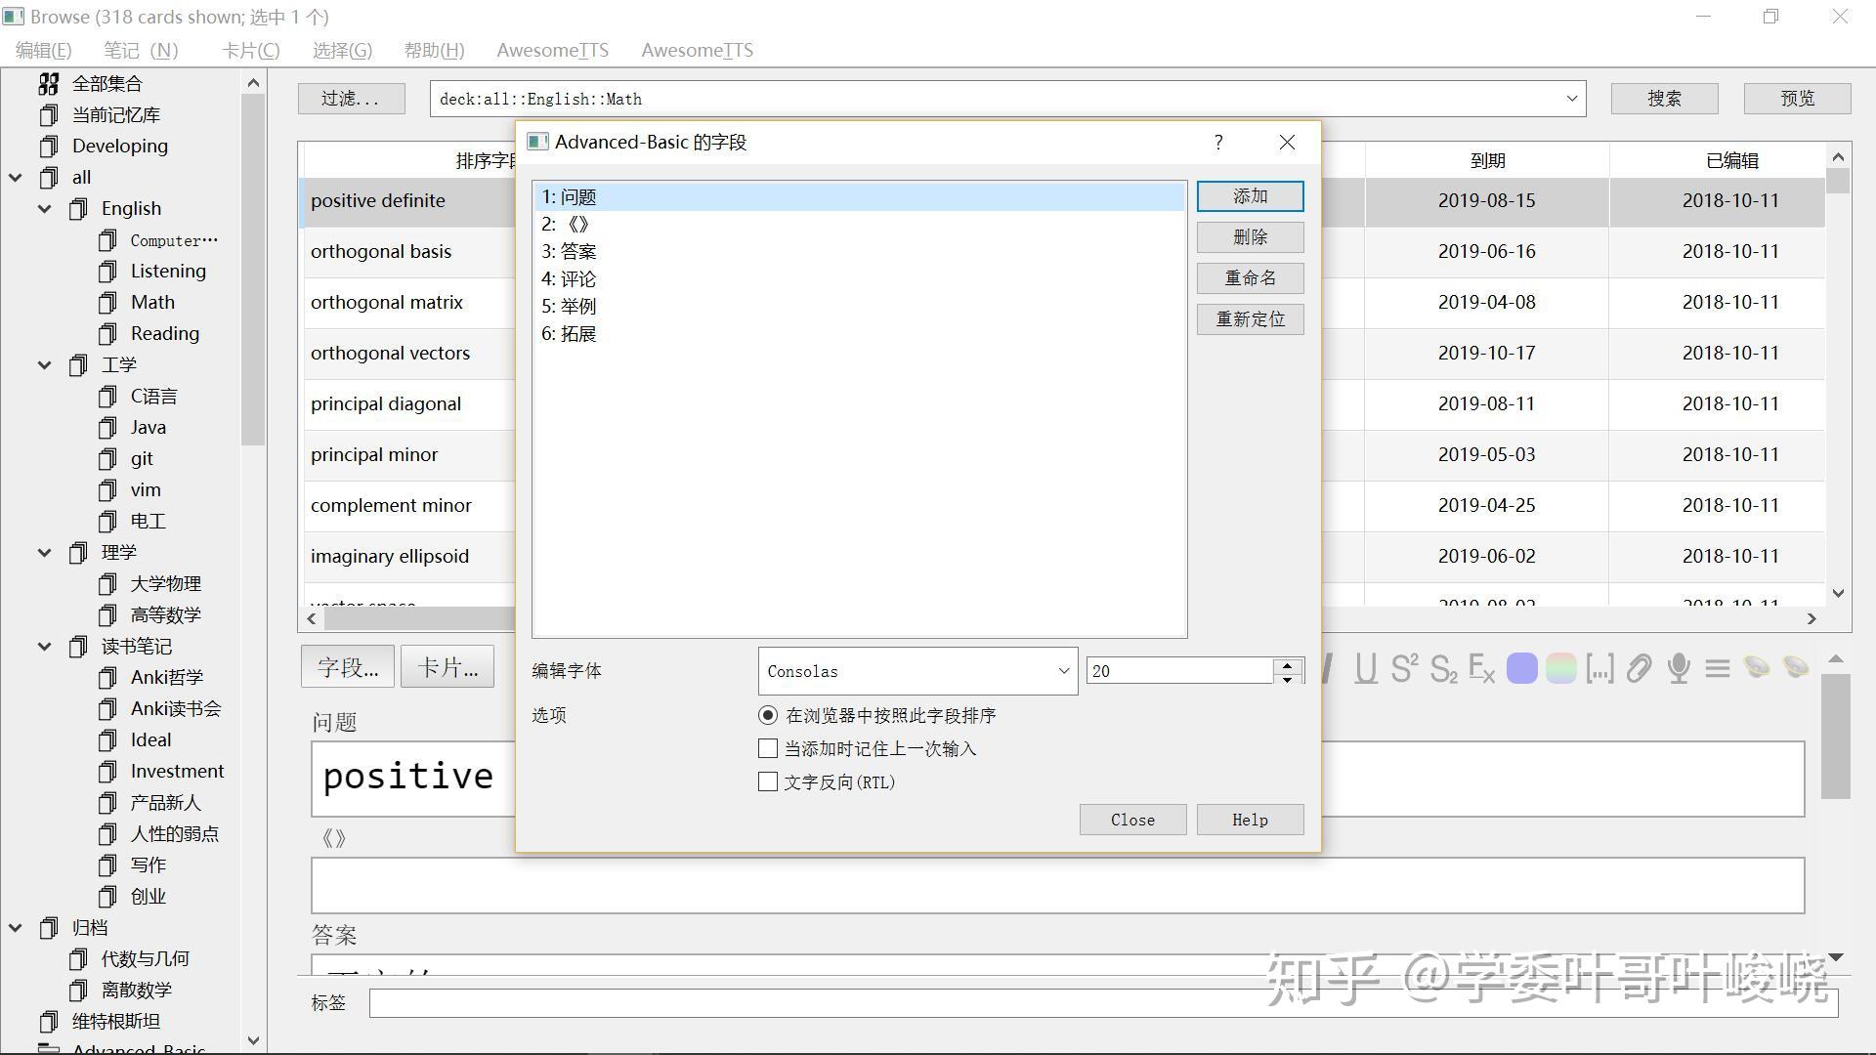Image resolution: width=1876 pixels, height=1055 pixels.
Task: Select the Java deck
Action: click(x=149, y=428)
